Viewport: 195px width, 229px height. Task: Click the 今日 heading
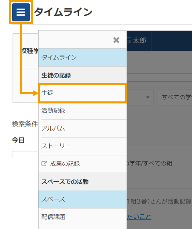18,140
